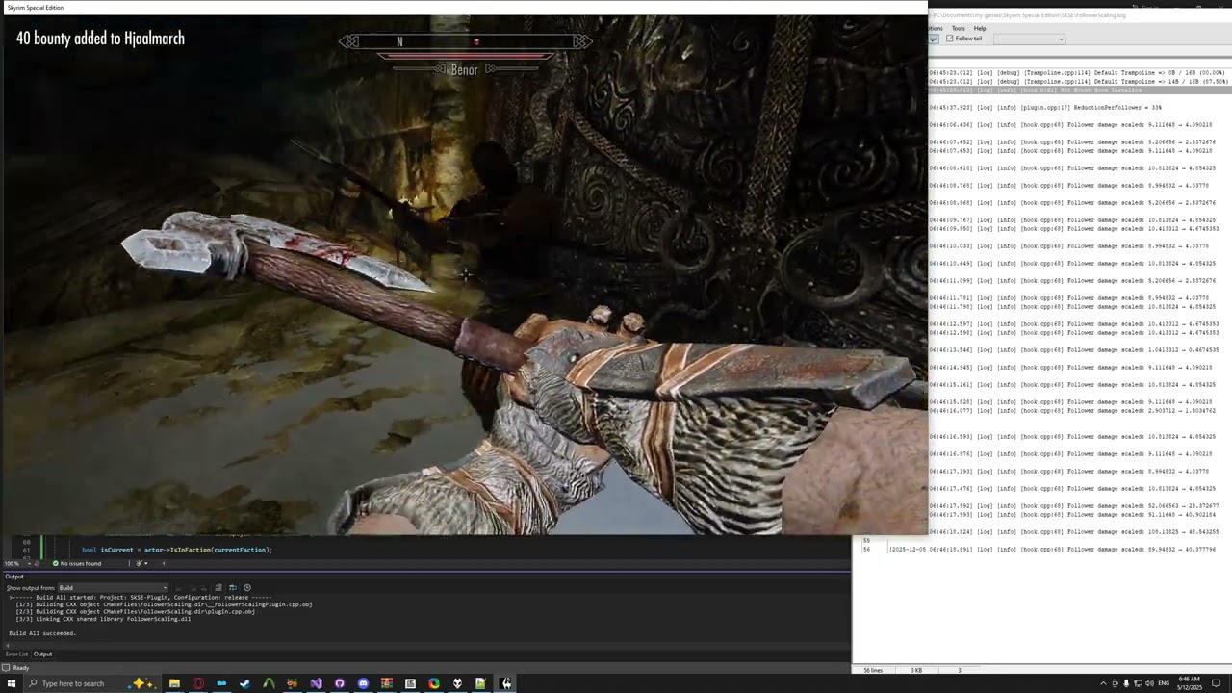Image resolution: width=1232 pixels, height=693 pixels.
Task: Click the 40 bounty added to Hjaalmarch message
Action: (100, 38)
